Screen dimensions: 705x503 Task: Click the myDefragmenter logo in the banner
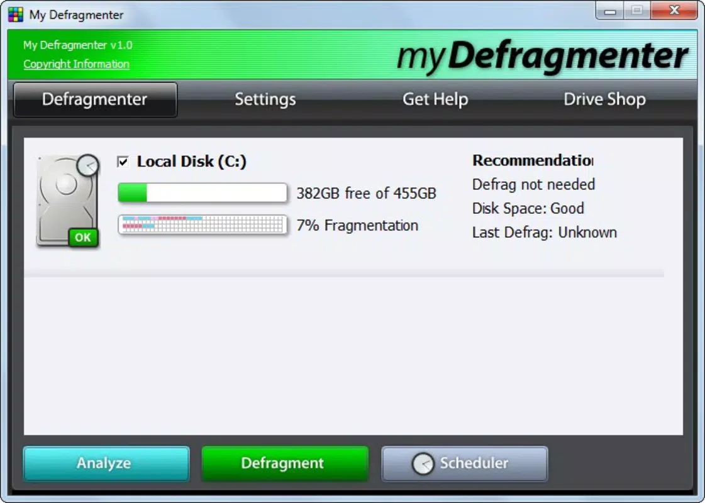[542, 56]
